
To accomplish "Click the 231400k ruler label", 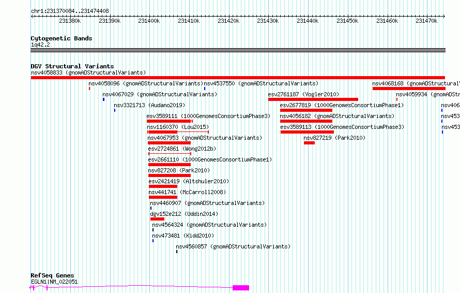I will tap(149, 21).
